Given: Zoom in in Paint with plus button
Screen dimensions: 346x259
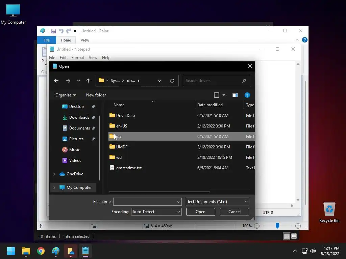Looking at the screenshot, I should point(298,226).
